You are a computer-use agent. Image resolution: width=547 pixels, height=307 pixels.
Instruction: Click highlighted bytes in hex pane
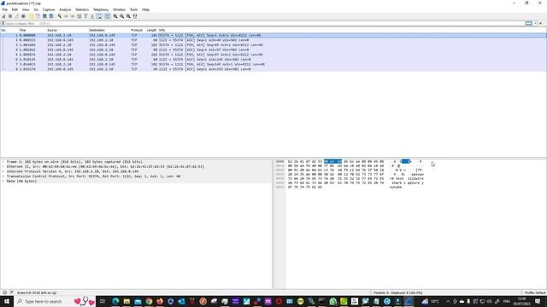pos(332,161)
